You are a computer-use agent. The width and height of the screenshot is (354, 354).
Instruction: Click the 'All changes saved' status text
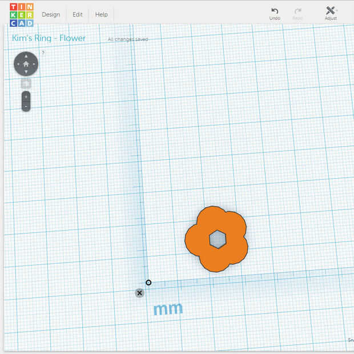pyautogui.click(x=128, y=39)
